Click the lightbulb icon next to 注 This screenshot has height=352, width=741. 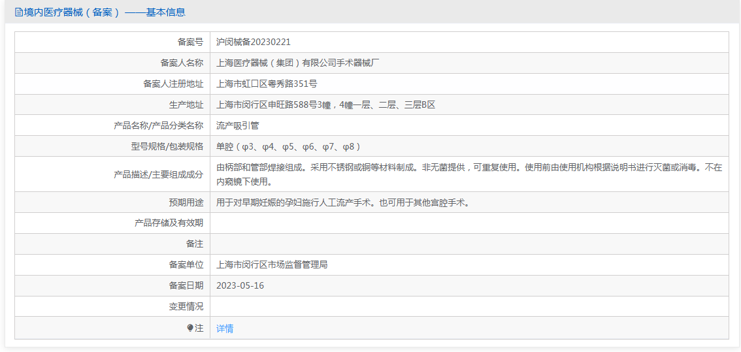click(x=190, y=328)
